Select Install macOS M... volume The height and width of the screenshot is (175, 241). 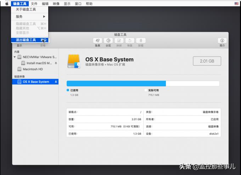tap(39, 63)
